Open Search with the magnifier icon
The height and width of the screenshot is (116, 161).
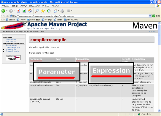(x=37, y=11)
